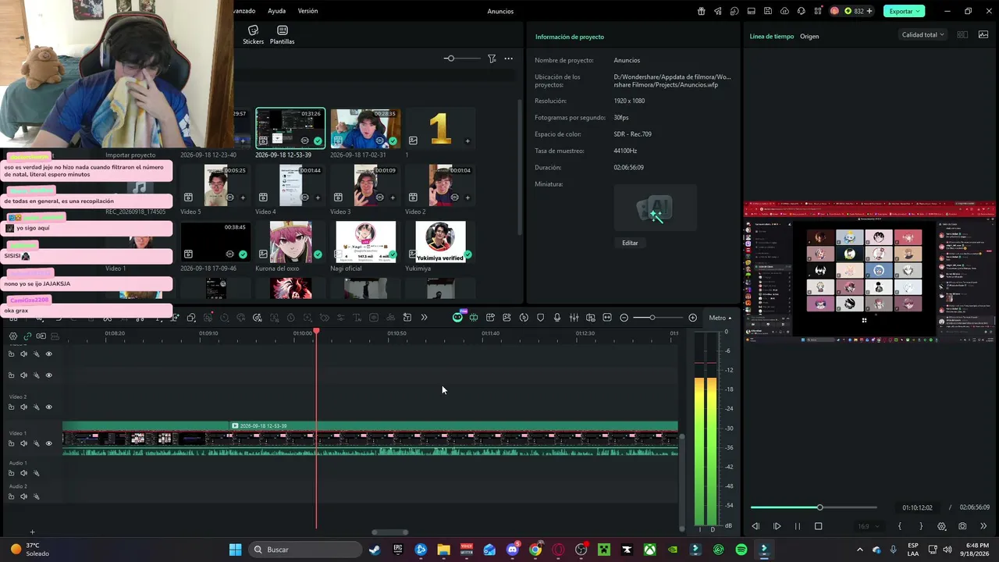Click the preview snapshot camera icon
The height and width of the screenshot is (562, 999).
(x=962, y=526)
